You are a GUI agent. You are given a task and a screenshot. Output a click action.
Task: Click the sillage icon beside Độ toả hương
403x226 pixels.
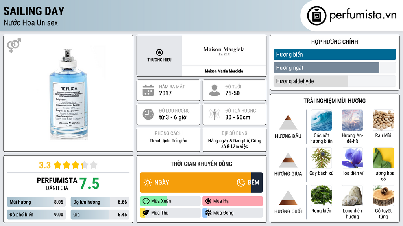[x=214, y=114]
